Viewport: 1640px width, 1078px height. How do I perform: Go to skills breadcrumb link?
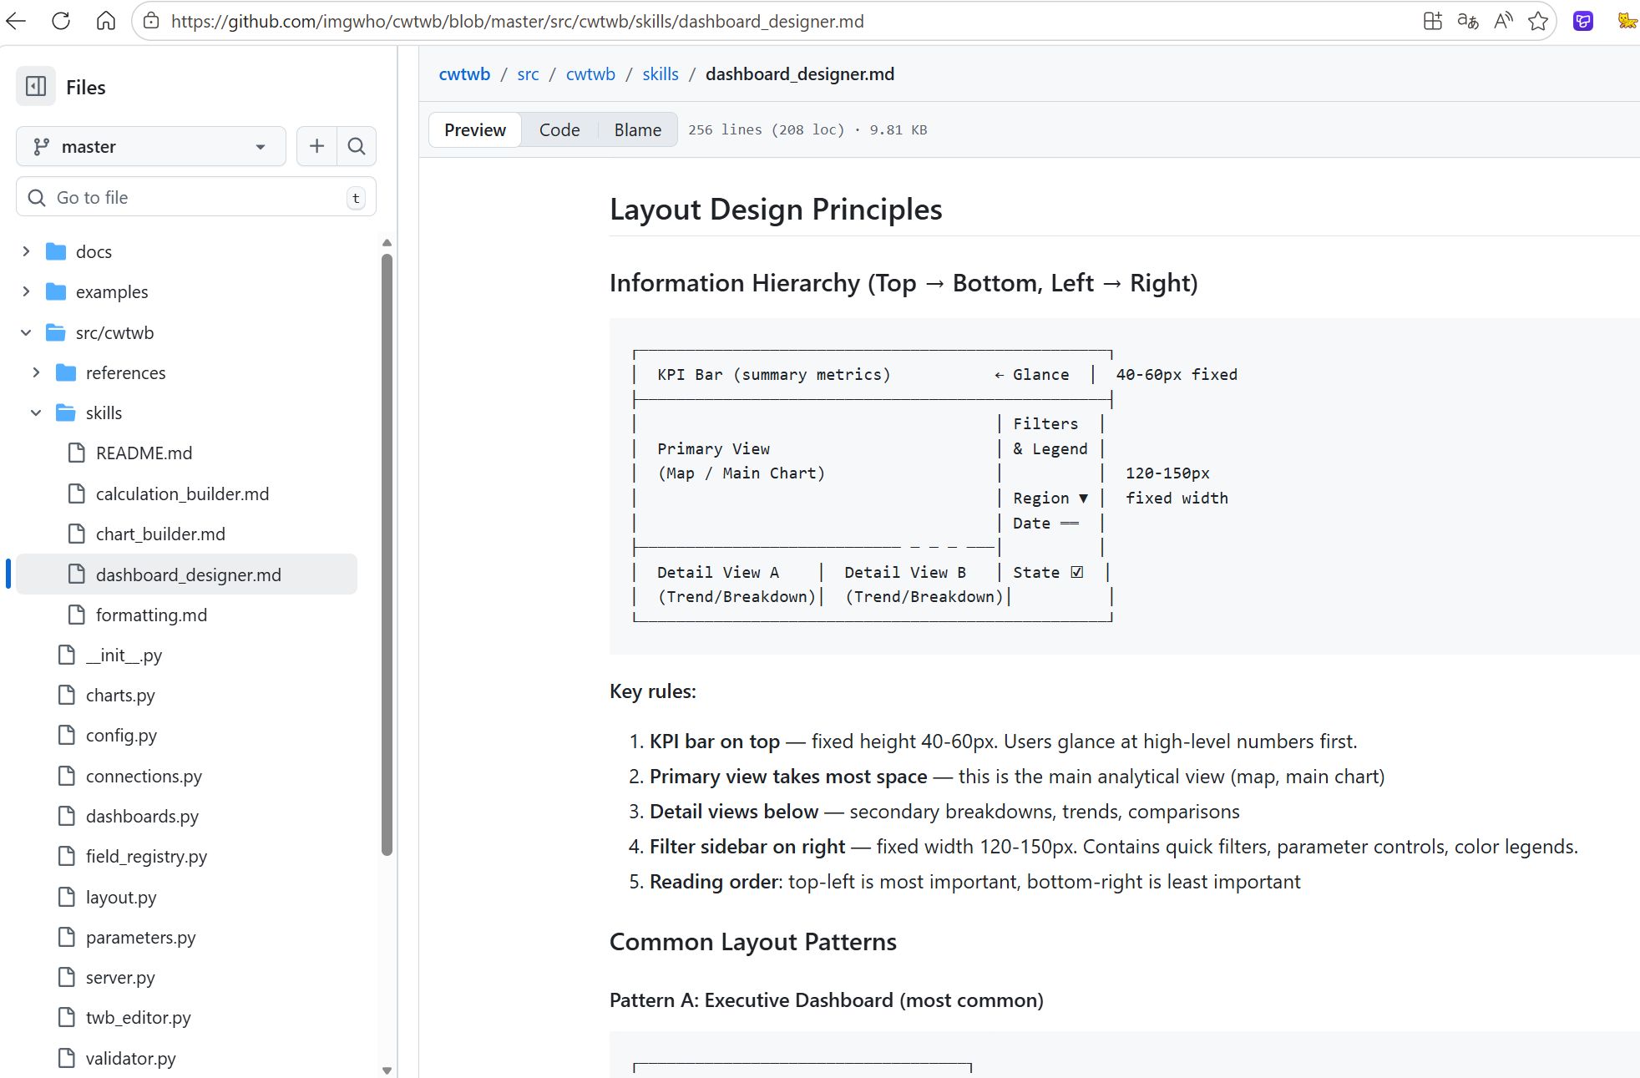click(x=661, y=74)
